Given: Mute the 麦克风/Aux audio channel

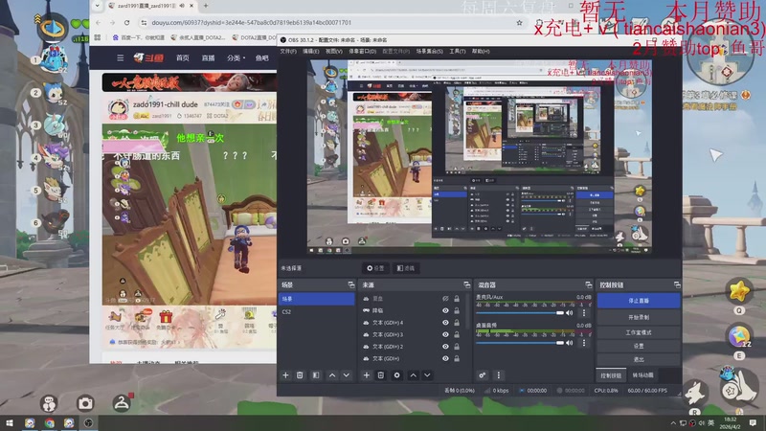Looking at the screenshot, I should click(x=569, y=313).
